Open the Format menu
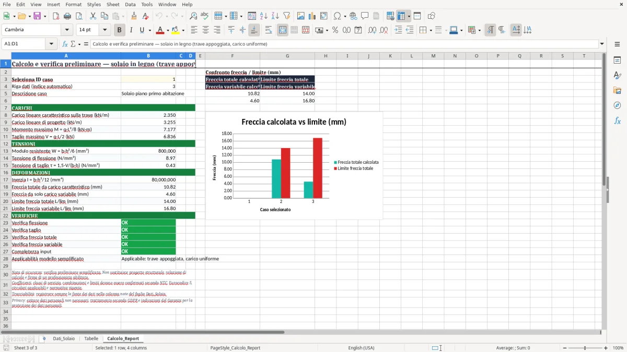The height and width of the screenshot is (352, 627). click(73, 4)
